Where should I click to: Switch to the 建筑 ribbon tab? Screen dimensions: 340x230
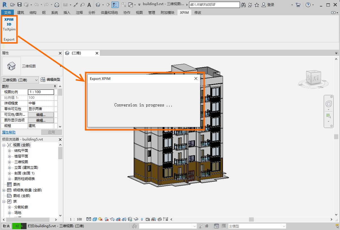pyautogui.click(x=21, y=12)
